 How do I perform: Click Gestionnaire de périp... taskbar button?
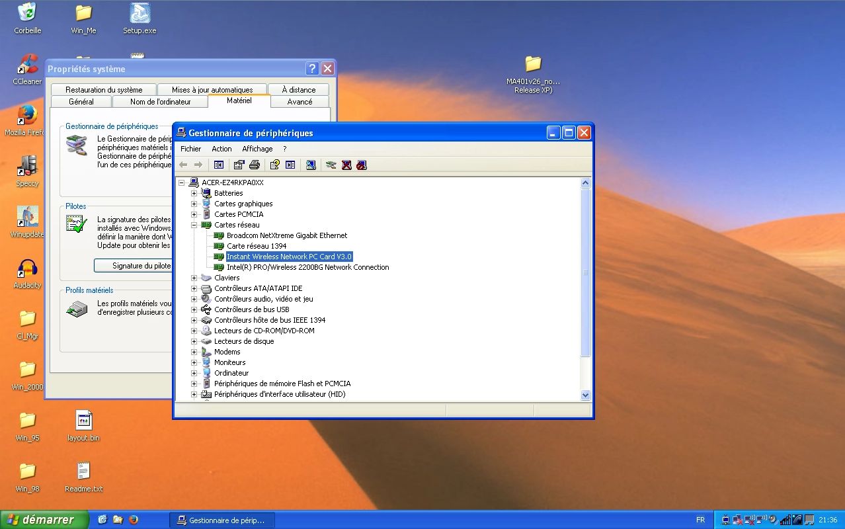(x=222, y=520)
